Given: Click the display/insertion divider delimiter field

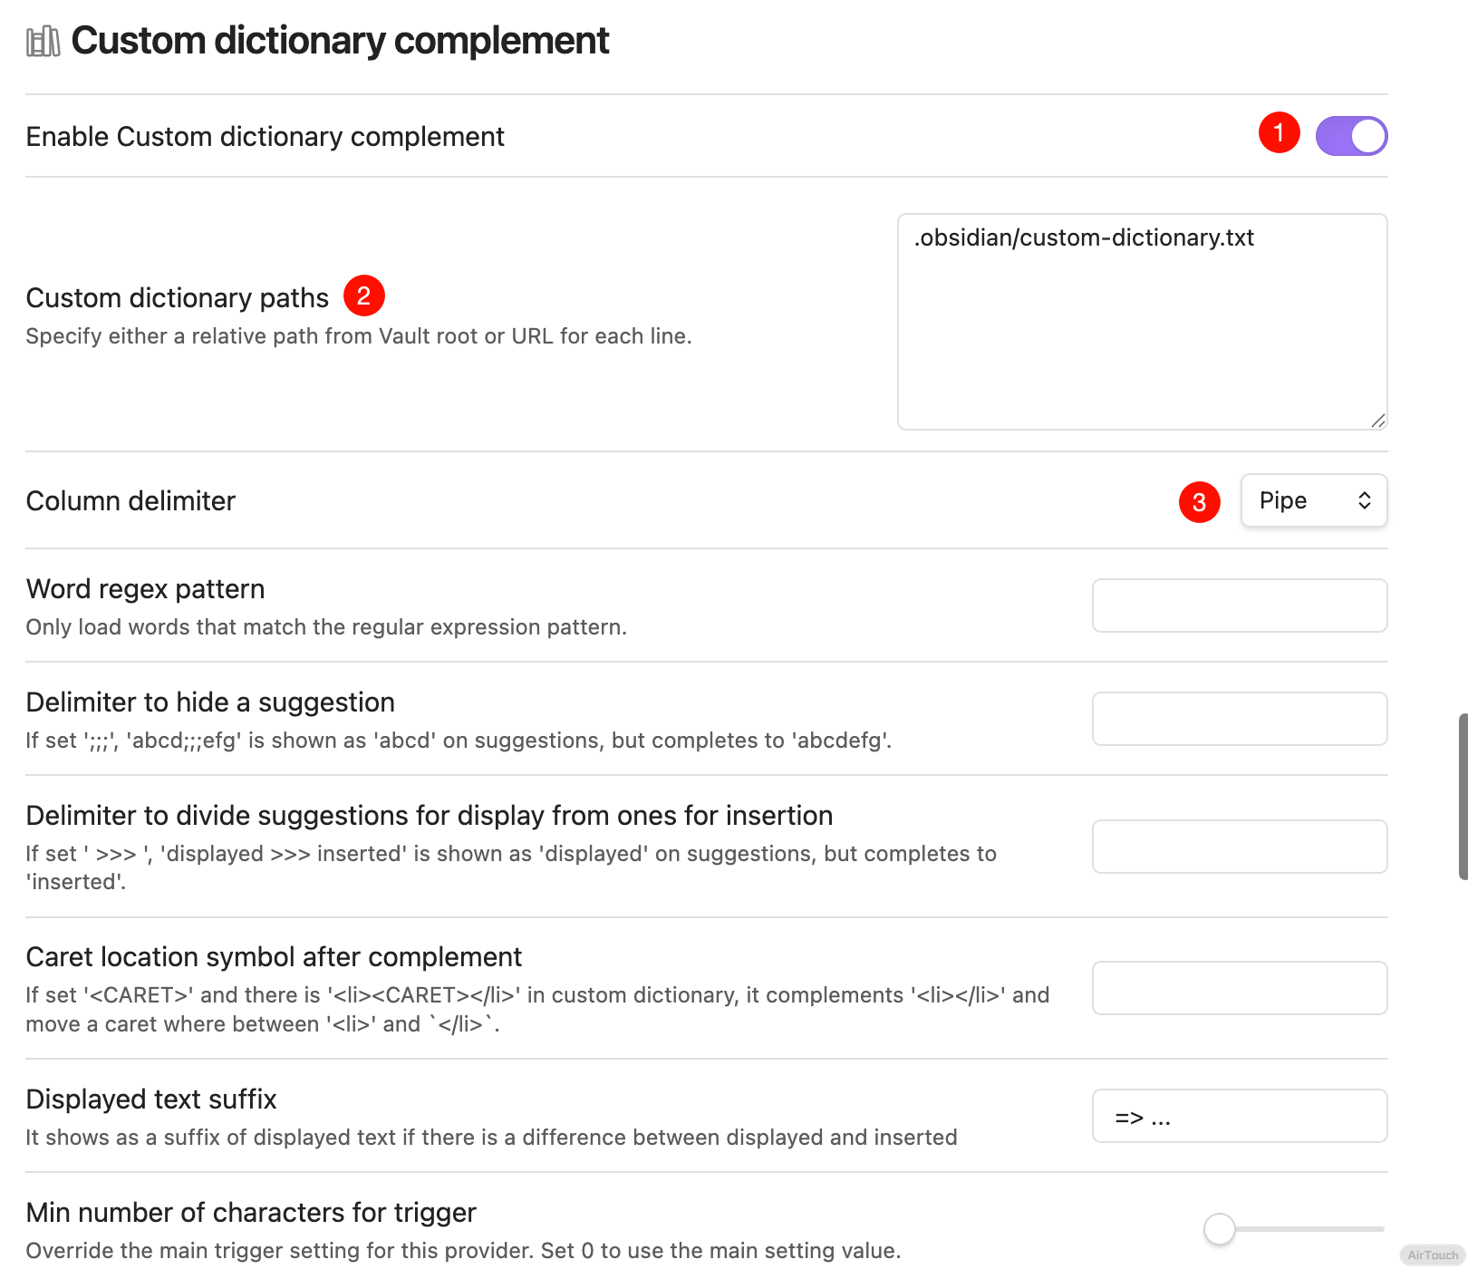Looking at the screenshot, I should point(1239,847).
